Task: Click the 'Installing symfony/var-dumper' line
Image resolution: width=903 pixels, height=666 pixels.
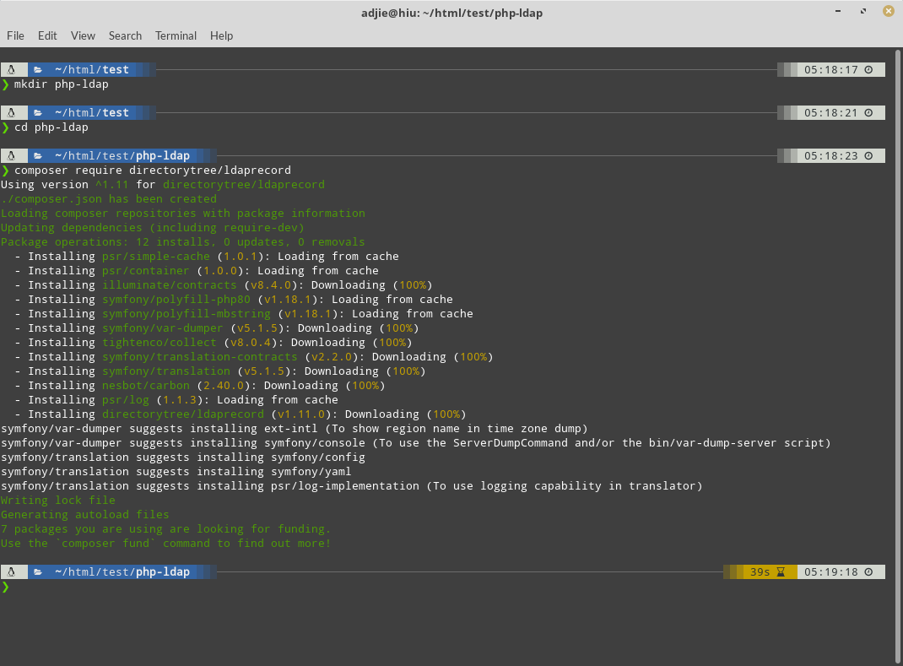Action: [x=217, y=328]
